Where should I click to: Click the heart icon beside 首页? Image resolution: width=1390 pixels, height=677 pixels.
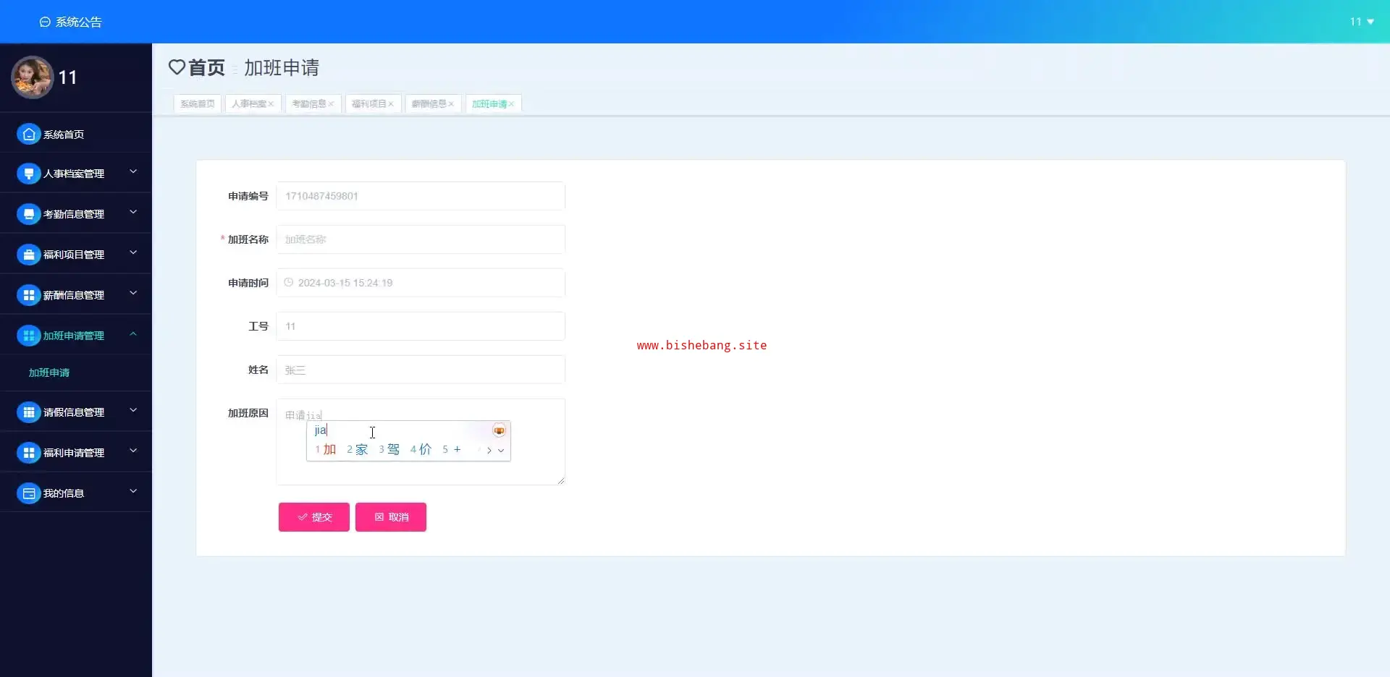[177, 67]
